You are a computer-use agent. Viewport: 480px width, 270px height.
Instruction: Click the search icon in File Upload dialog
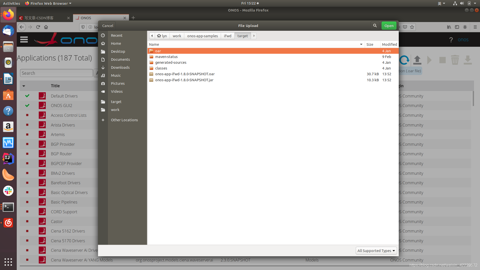click(x=375, y=25)
